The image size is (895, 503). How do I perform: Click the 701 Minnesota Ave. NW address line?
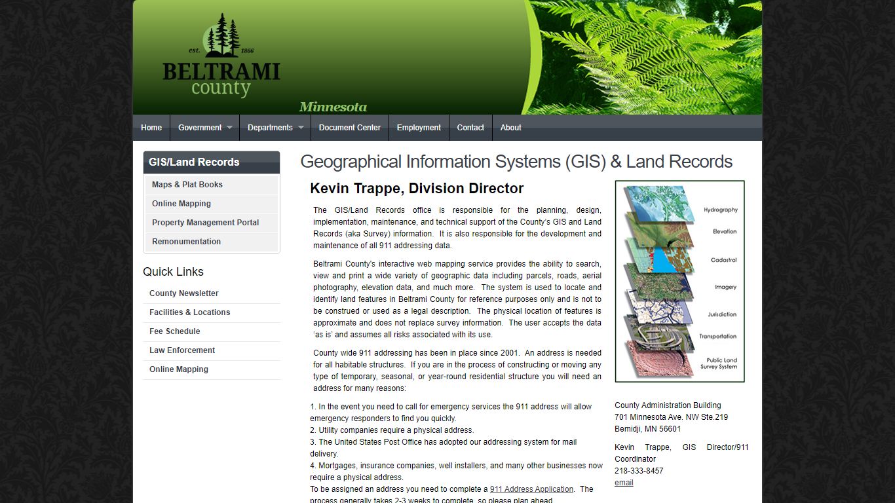671,417
